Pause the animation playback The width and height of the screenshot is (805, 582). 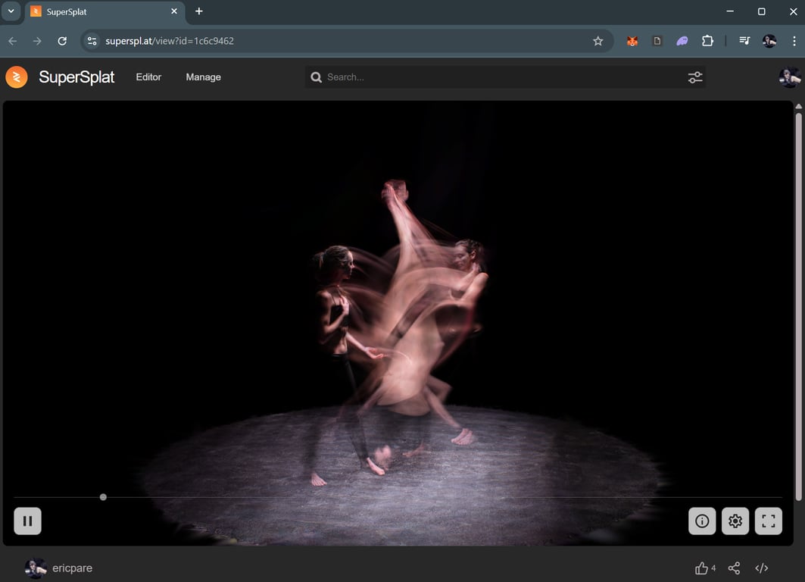(27, 521)
